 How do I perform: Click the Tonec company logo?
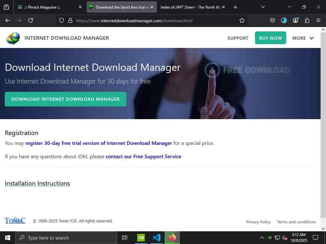coord(15,220)
